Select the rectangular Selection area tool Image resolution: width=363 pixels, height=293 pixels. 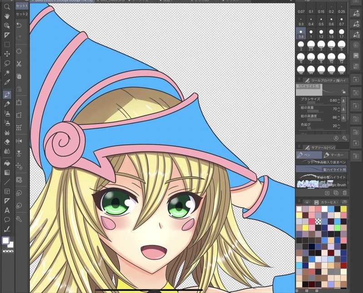(x=7, y=44)
